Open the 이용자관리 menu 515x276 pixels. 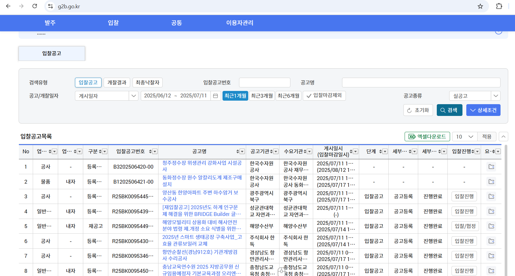click(240, 23)
